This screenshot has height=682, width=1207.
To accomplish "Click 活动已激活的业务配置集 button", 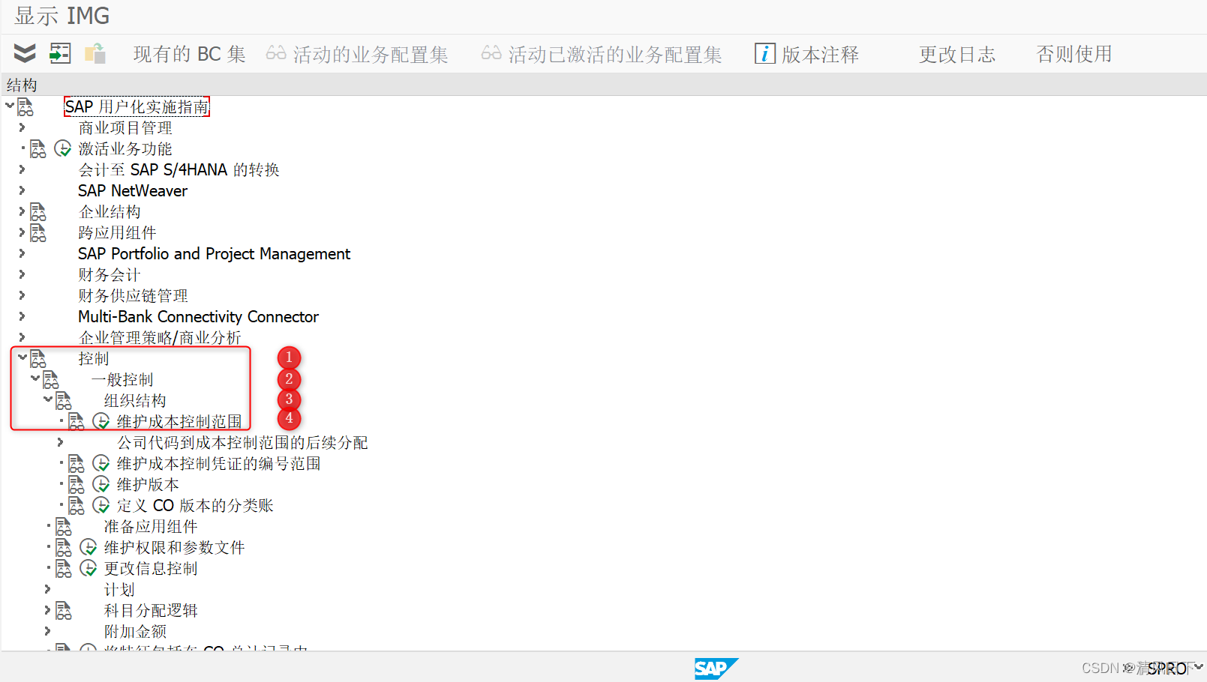I will [602, 54].
